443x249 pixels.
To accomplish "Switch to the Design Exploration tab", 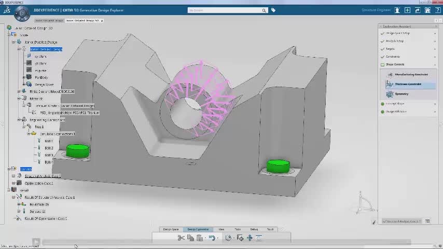I will coord(198,229).
